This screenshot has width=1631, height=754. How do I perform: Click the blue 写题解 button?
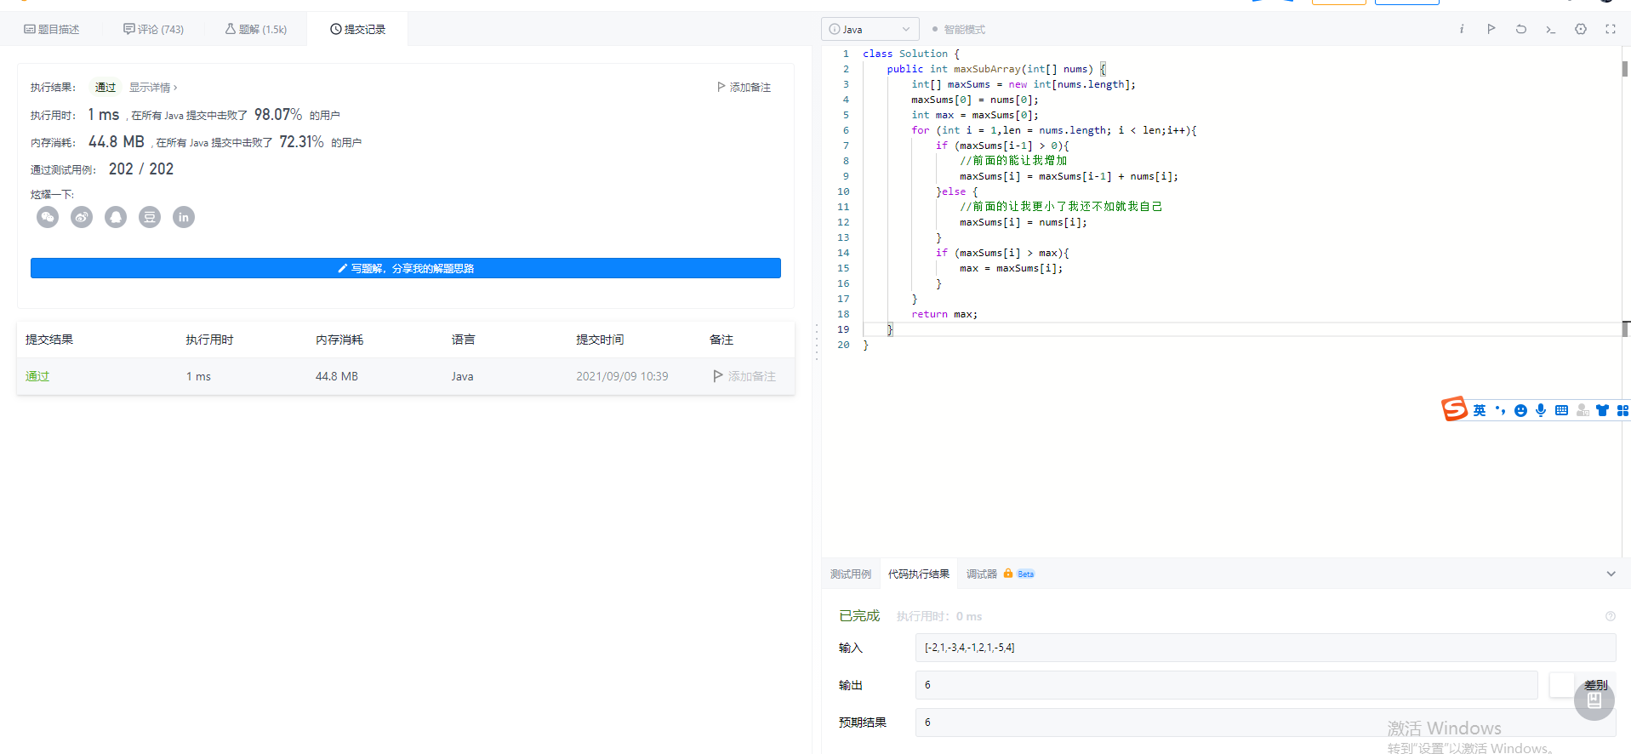(406, 268)
